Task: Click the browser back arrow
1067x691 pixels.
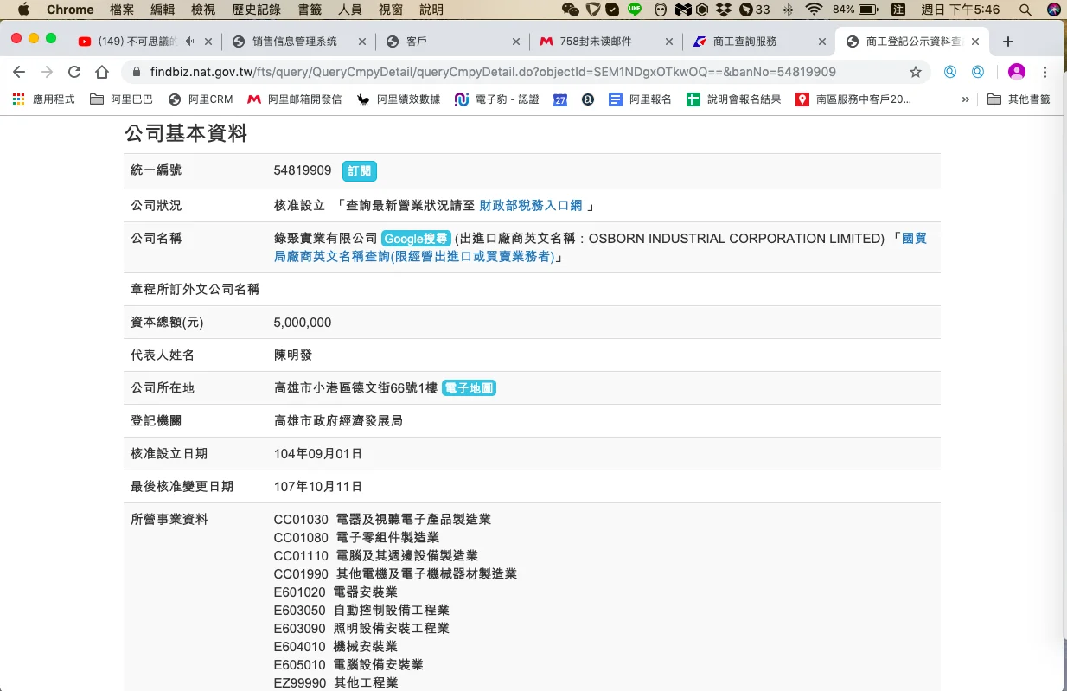Action: (x=19, y=72)
